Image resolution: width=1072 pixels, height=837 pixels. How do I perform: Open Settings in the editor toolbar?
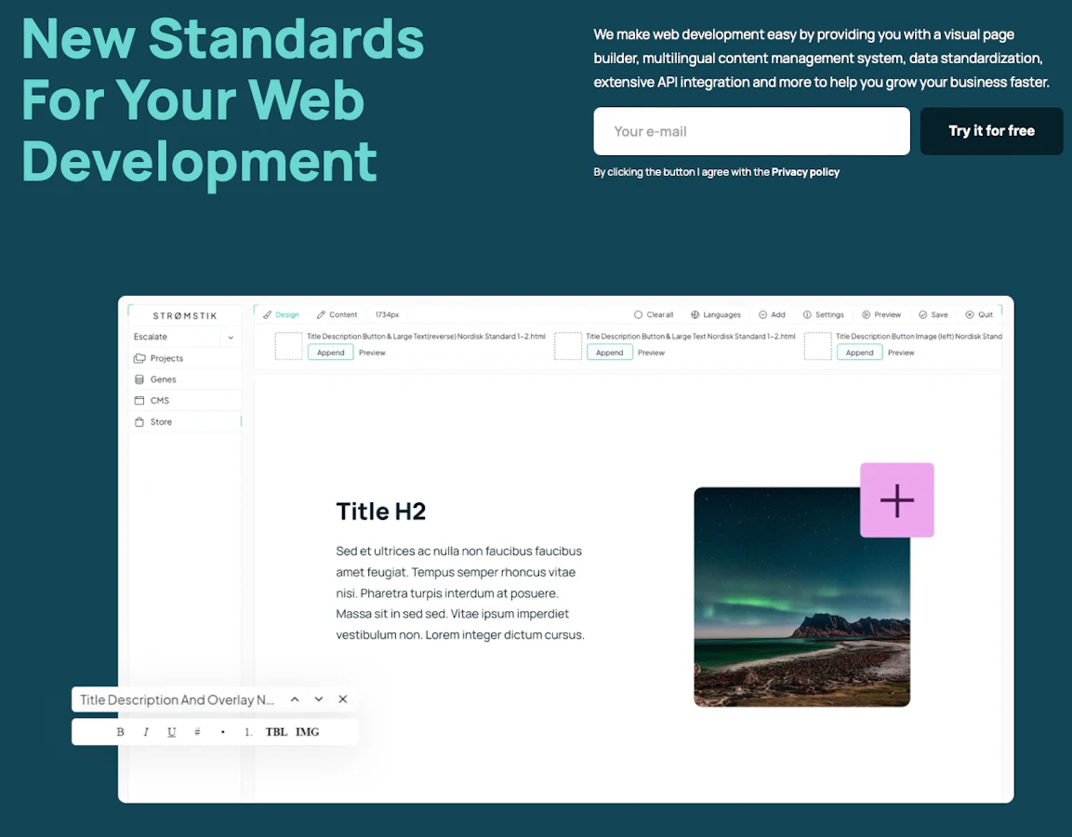coord(823,314)
